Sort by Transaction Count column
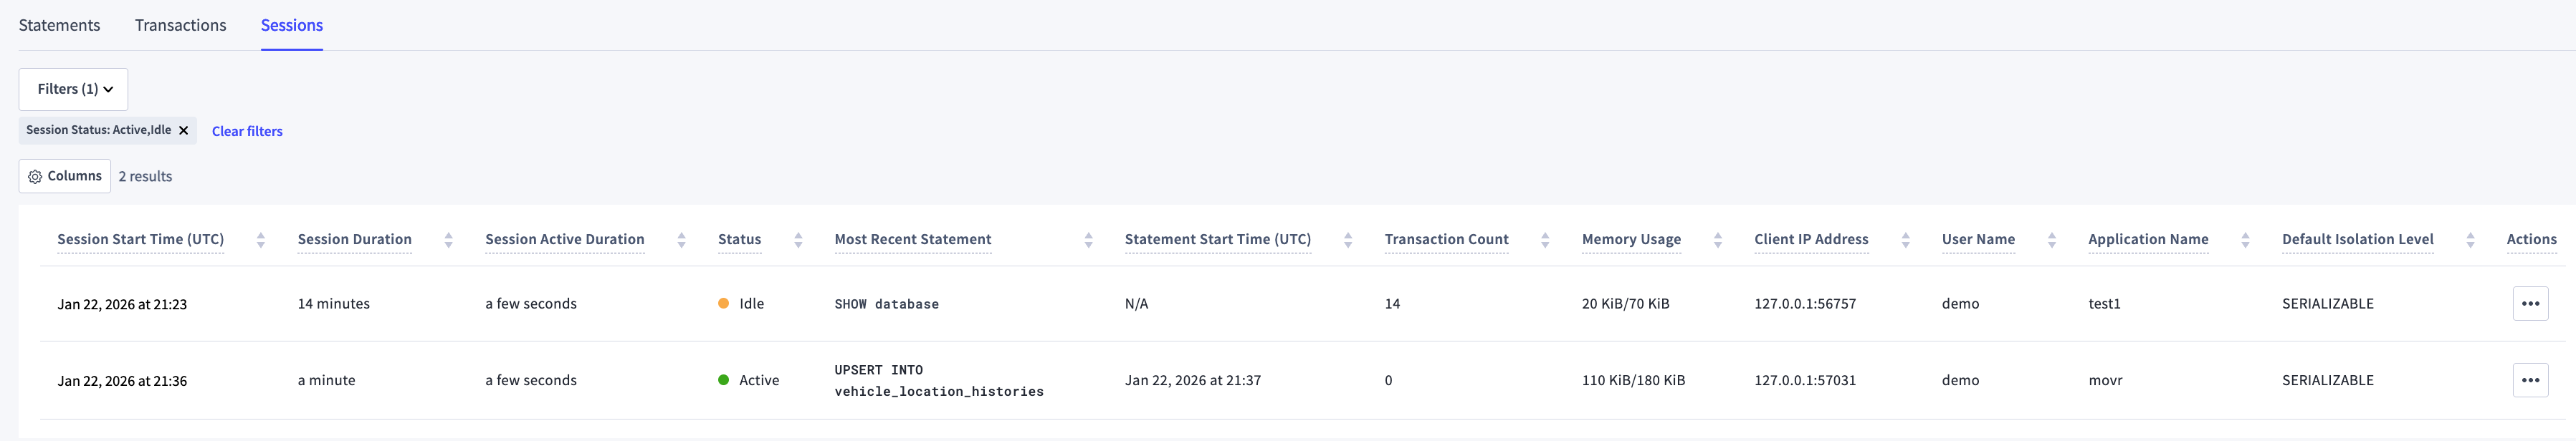This screenshot has width=2576, height=441. [x=1544, y=239]
